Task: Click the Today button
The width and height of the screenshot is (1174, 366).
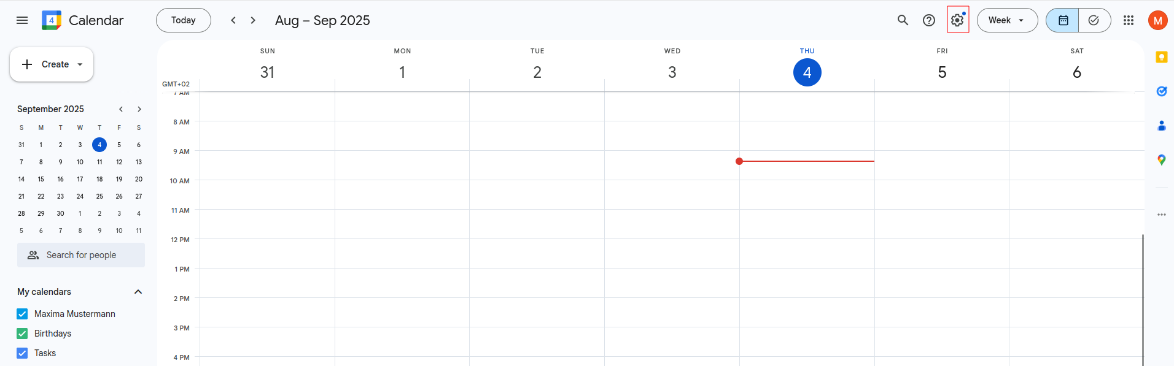Action: coord(183,20)
